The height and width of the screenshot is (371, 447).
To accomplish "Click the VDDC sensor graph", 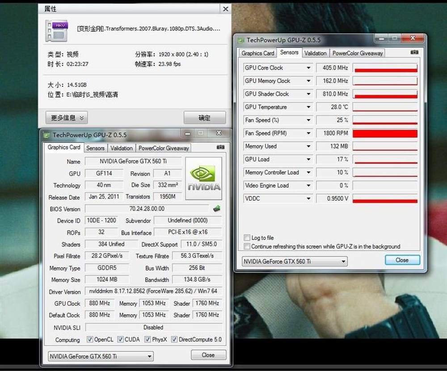I will point(385,199).
